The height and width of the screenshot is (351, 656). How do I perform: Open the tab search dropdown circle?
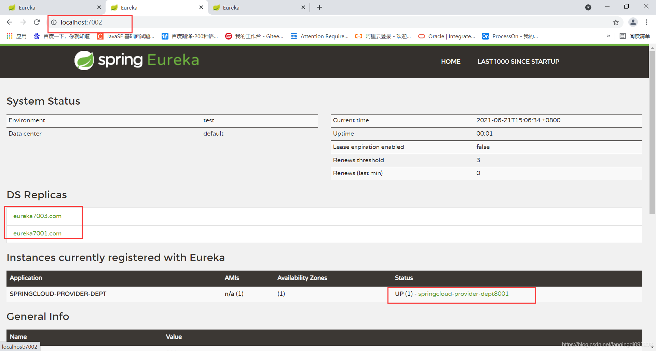588,7
